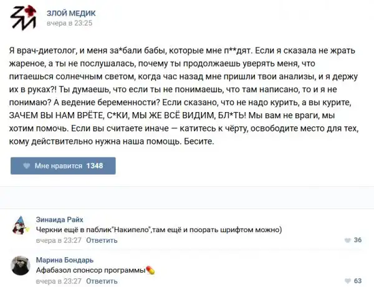Open Зинаида Райх's profile avatar

coord(21,225)
